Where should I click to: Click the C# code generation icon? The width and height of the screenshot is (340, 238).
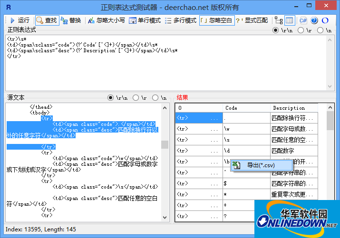tap(303, 20)
